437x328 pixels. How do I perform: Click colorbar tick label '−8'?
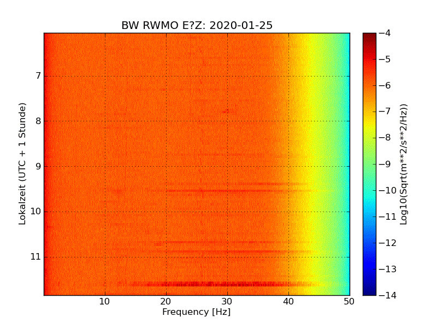coord(385,138)
